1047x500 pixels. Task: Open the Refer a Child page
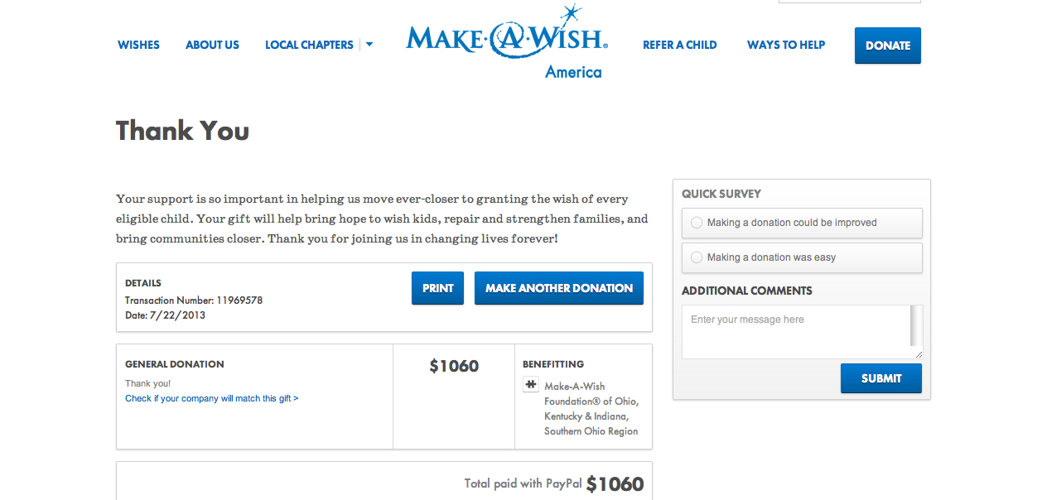pos(680,45)
